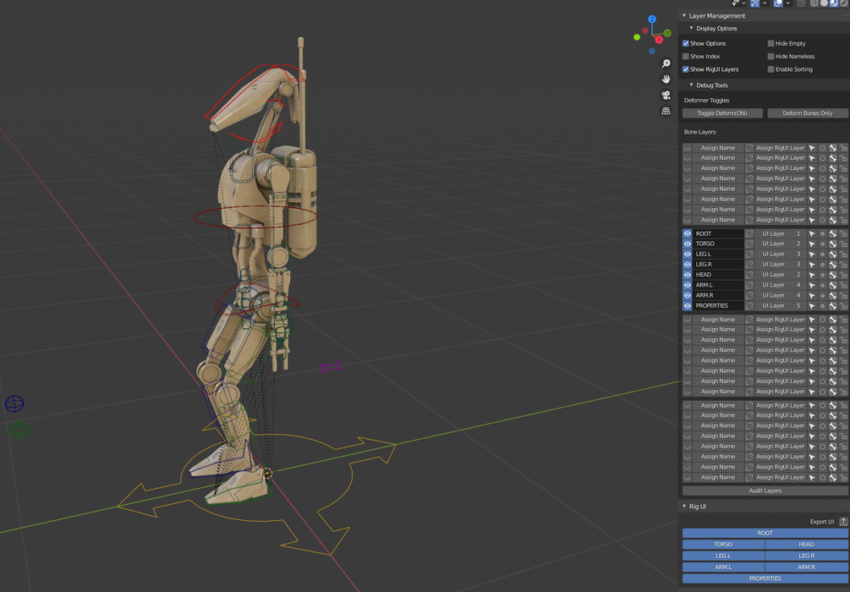Screen dimensions: 850x592
Task: Hide the PROPERTIES layer via eye icon
Action: click(687, 306)
